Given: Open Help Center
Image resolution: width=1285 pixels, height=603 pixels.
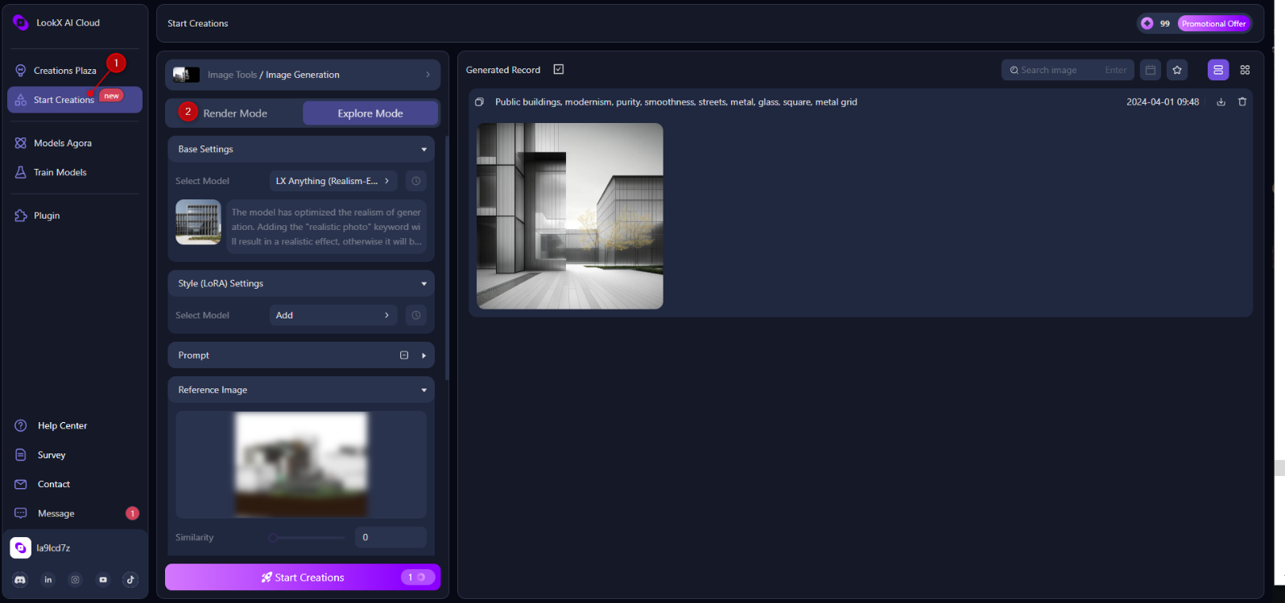Looking at the screenshot, I should point(62,425).
